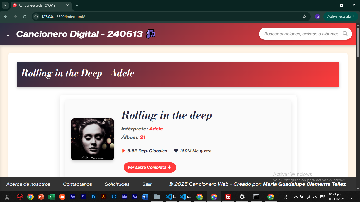Open the Chrome profile avatar M
Screen dimensions: 360x202
(317, 17)
